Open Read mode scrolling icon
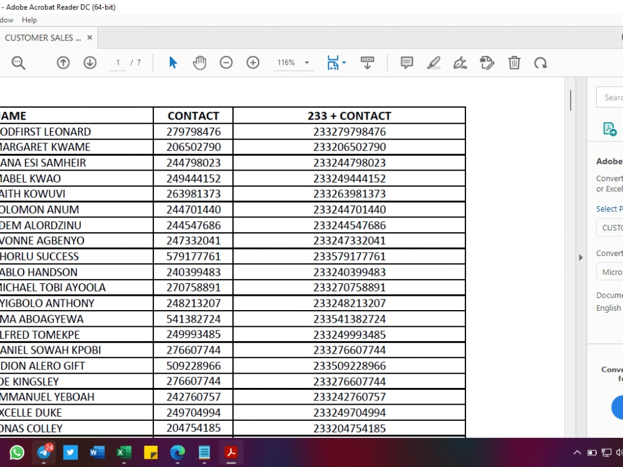Viewport: 623px width, 467px height. point(367,63)
